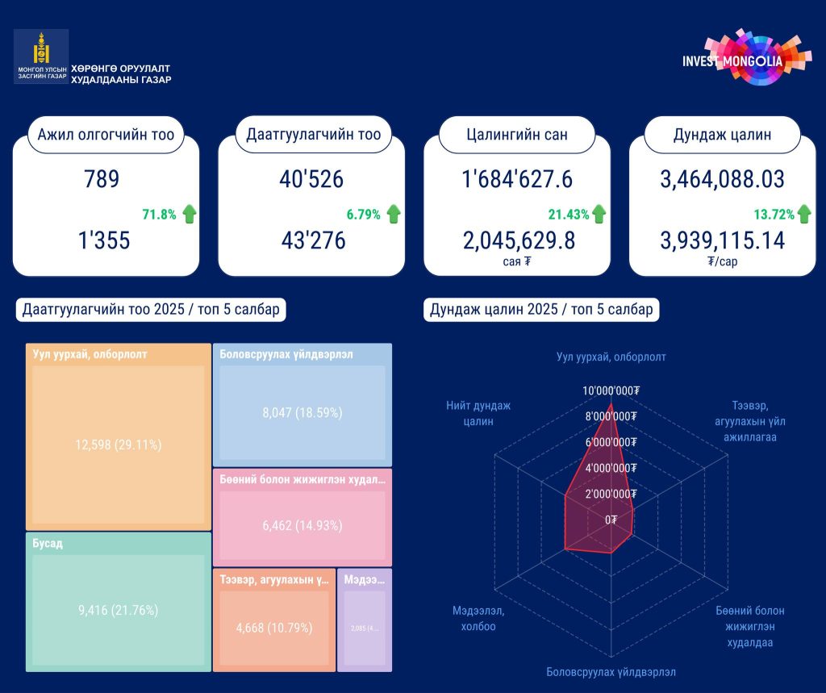Select the Уул уурхай, олборлолт treemap block

click(x=119, y=437)
